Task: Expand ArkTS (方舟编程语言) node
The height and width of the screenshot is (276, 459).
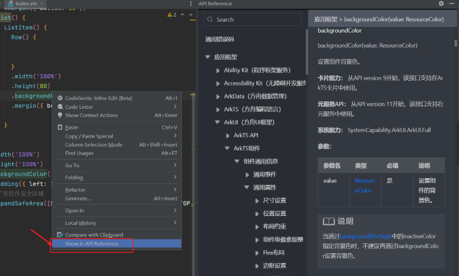Action: tap(218, 110)
